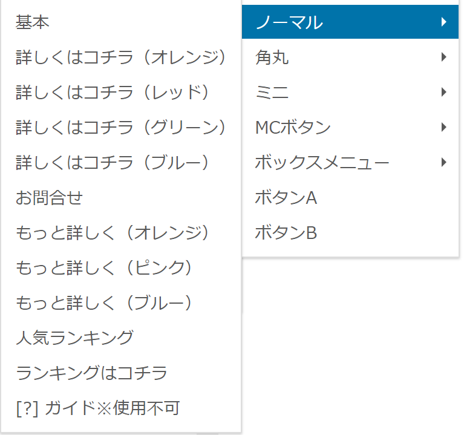Select the ボタンA menu entry
The width and height of the screenshot is (464, 435).
pos(350,197)
